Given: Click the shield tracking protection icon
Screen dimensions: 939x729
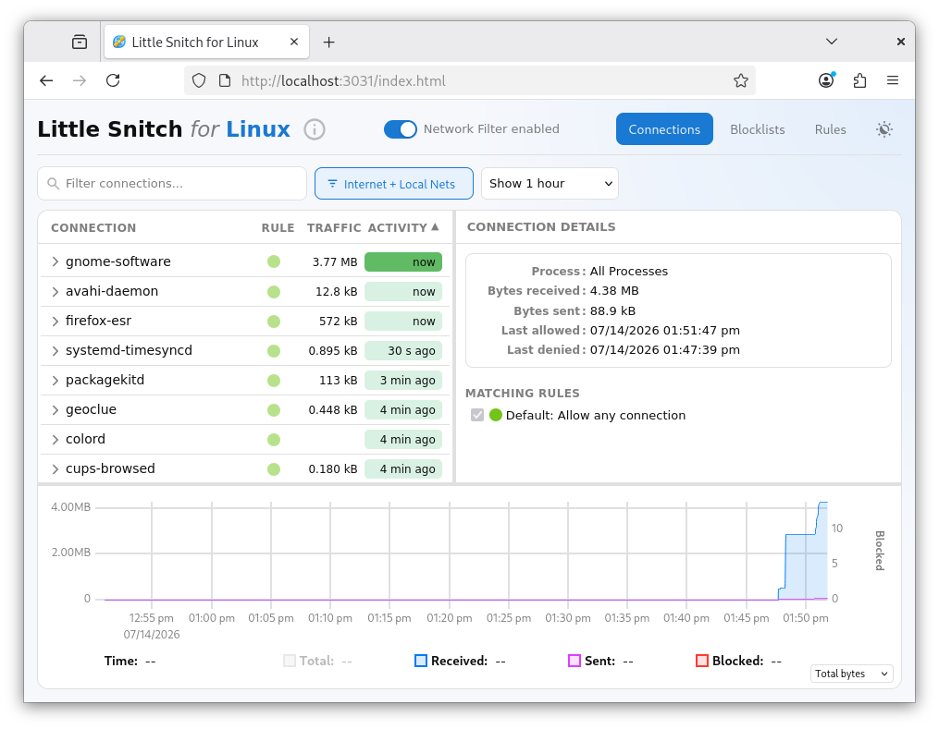Looking at the screenshot, I should click(x=199, y=80).
